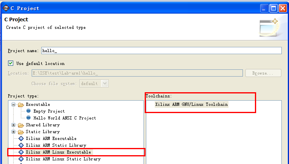Click the Xilinx ARM Linux Executable diamond icon
This screenshot has height=164, width=289.
click(x=21, y=152)
